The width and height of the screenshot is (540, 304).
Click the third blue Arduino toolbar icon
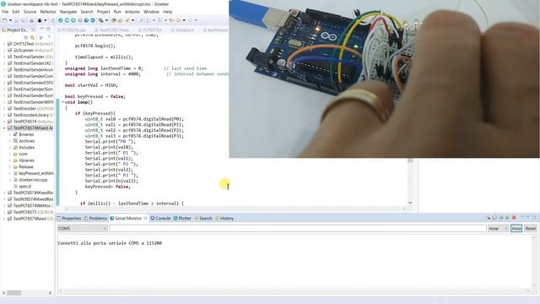[73, 20]
